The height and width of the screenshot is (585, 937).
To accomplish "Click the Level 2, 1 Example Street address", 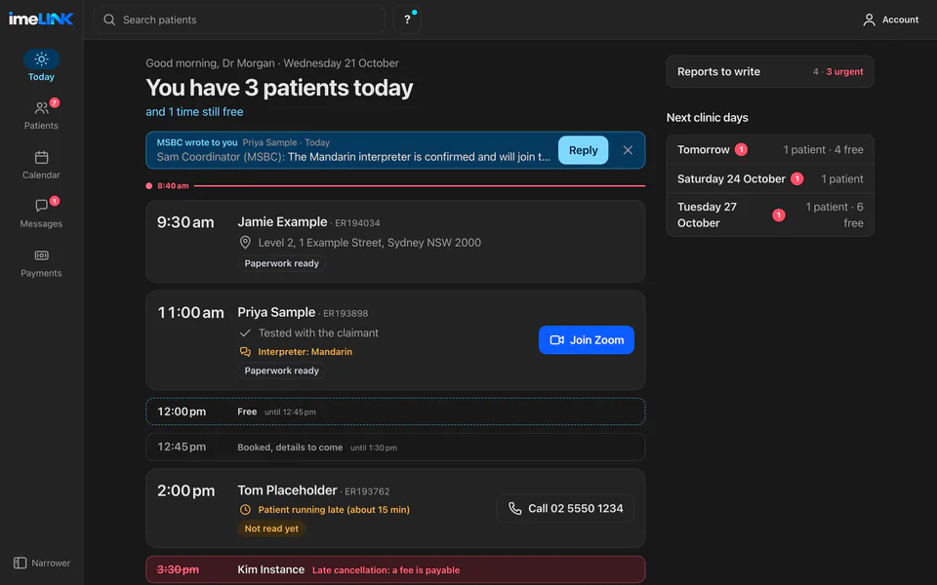I will (x=369, y=243).
